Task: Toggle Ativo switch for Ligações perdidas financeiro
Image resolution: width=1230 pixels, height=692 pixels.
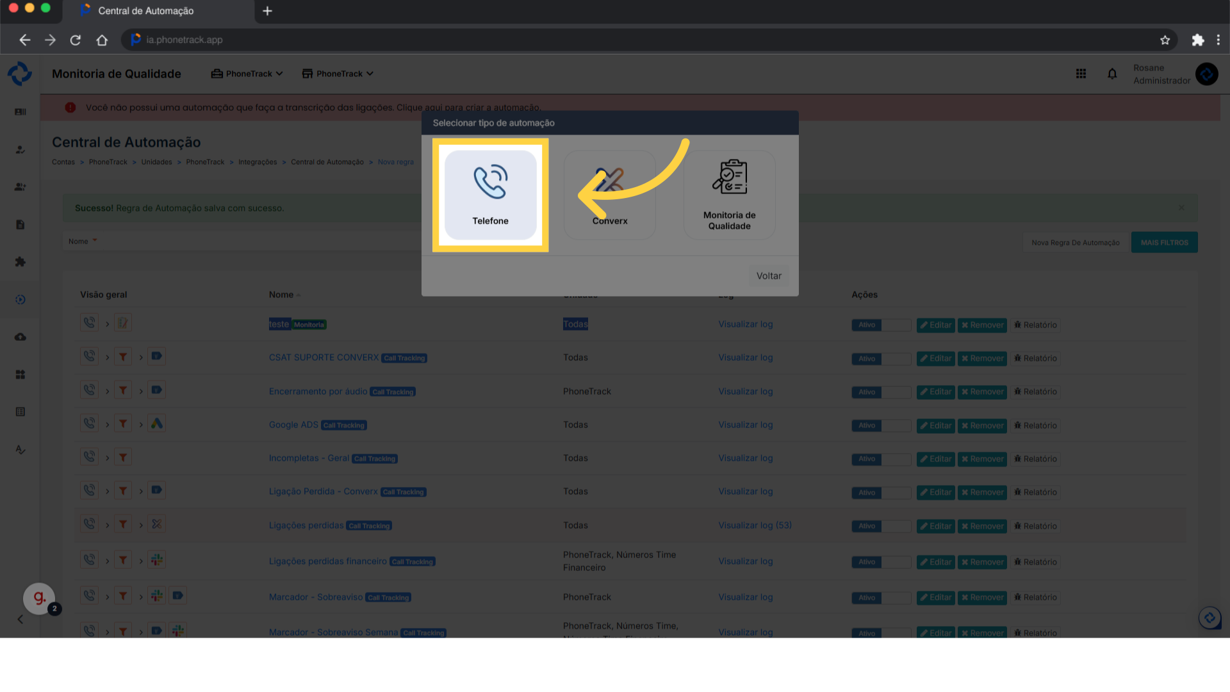Action: [x=881, y=562]
